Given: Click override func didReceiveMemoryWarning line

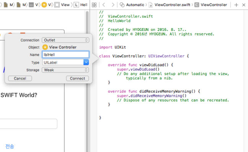Looking at the screenshot, I should click(154, 91).
